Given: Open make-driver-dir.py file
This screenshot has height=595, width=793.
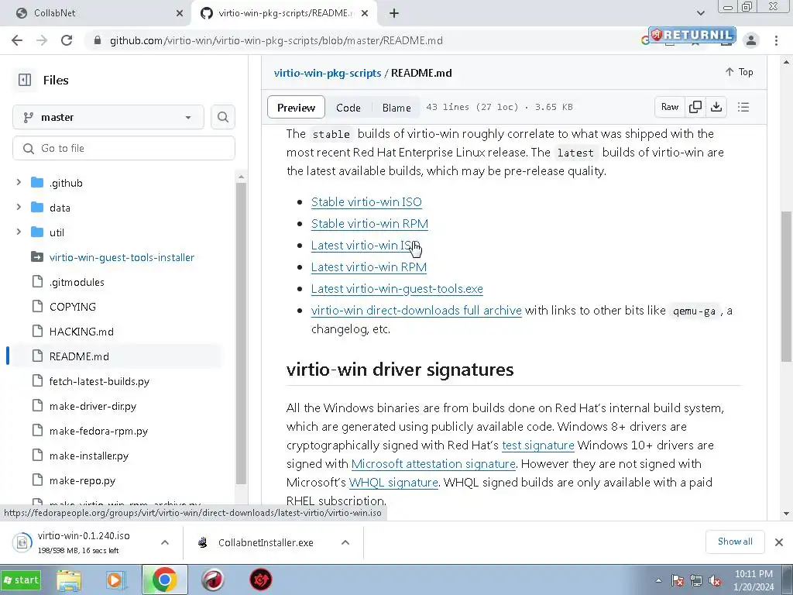Looking at the screenshot, I should coord(93,406).
